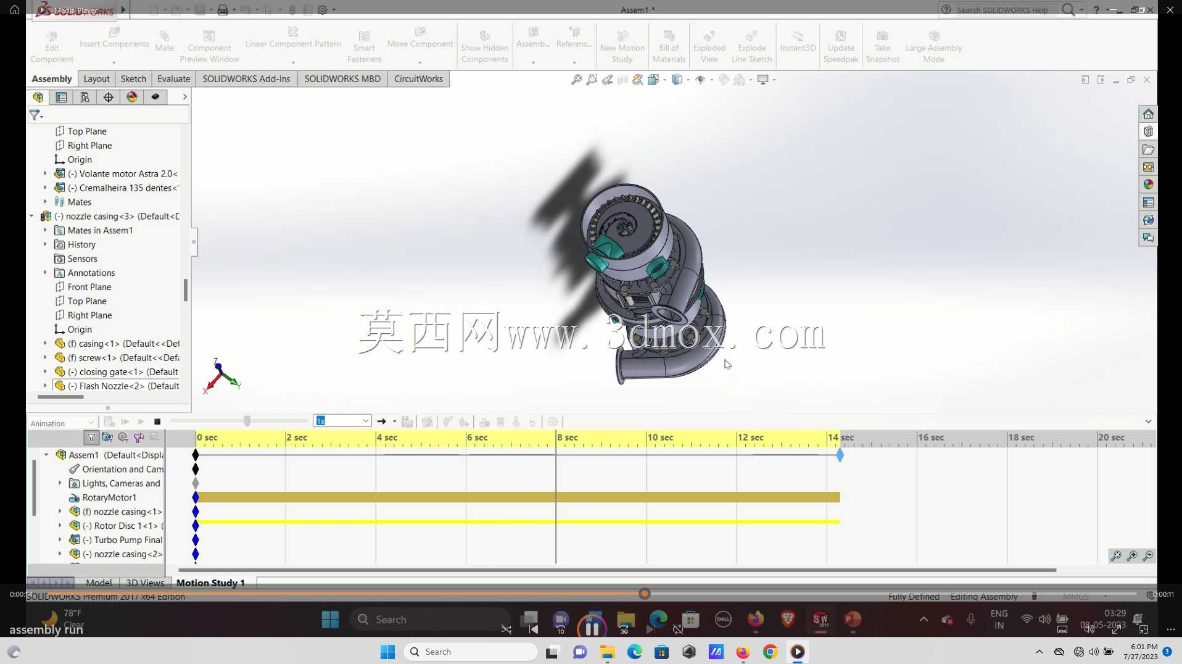Click the motion study Play button
This screenshot has height=664, width=1182.
[x=141, y=421]
